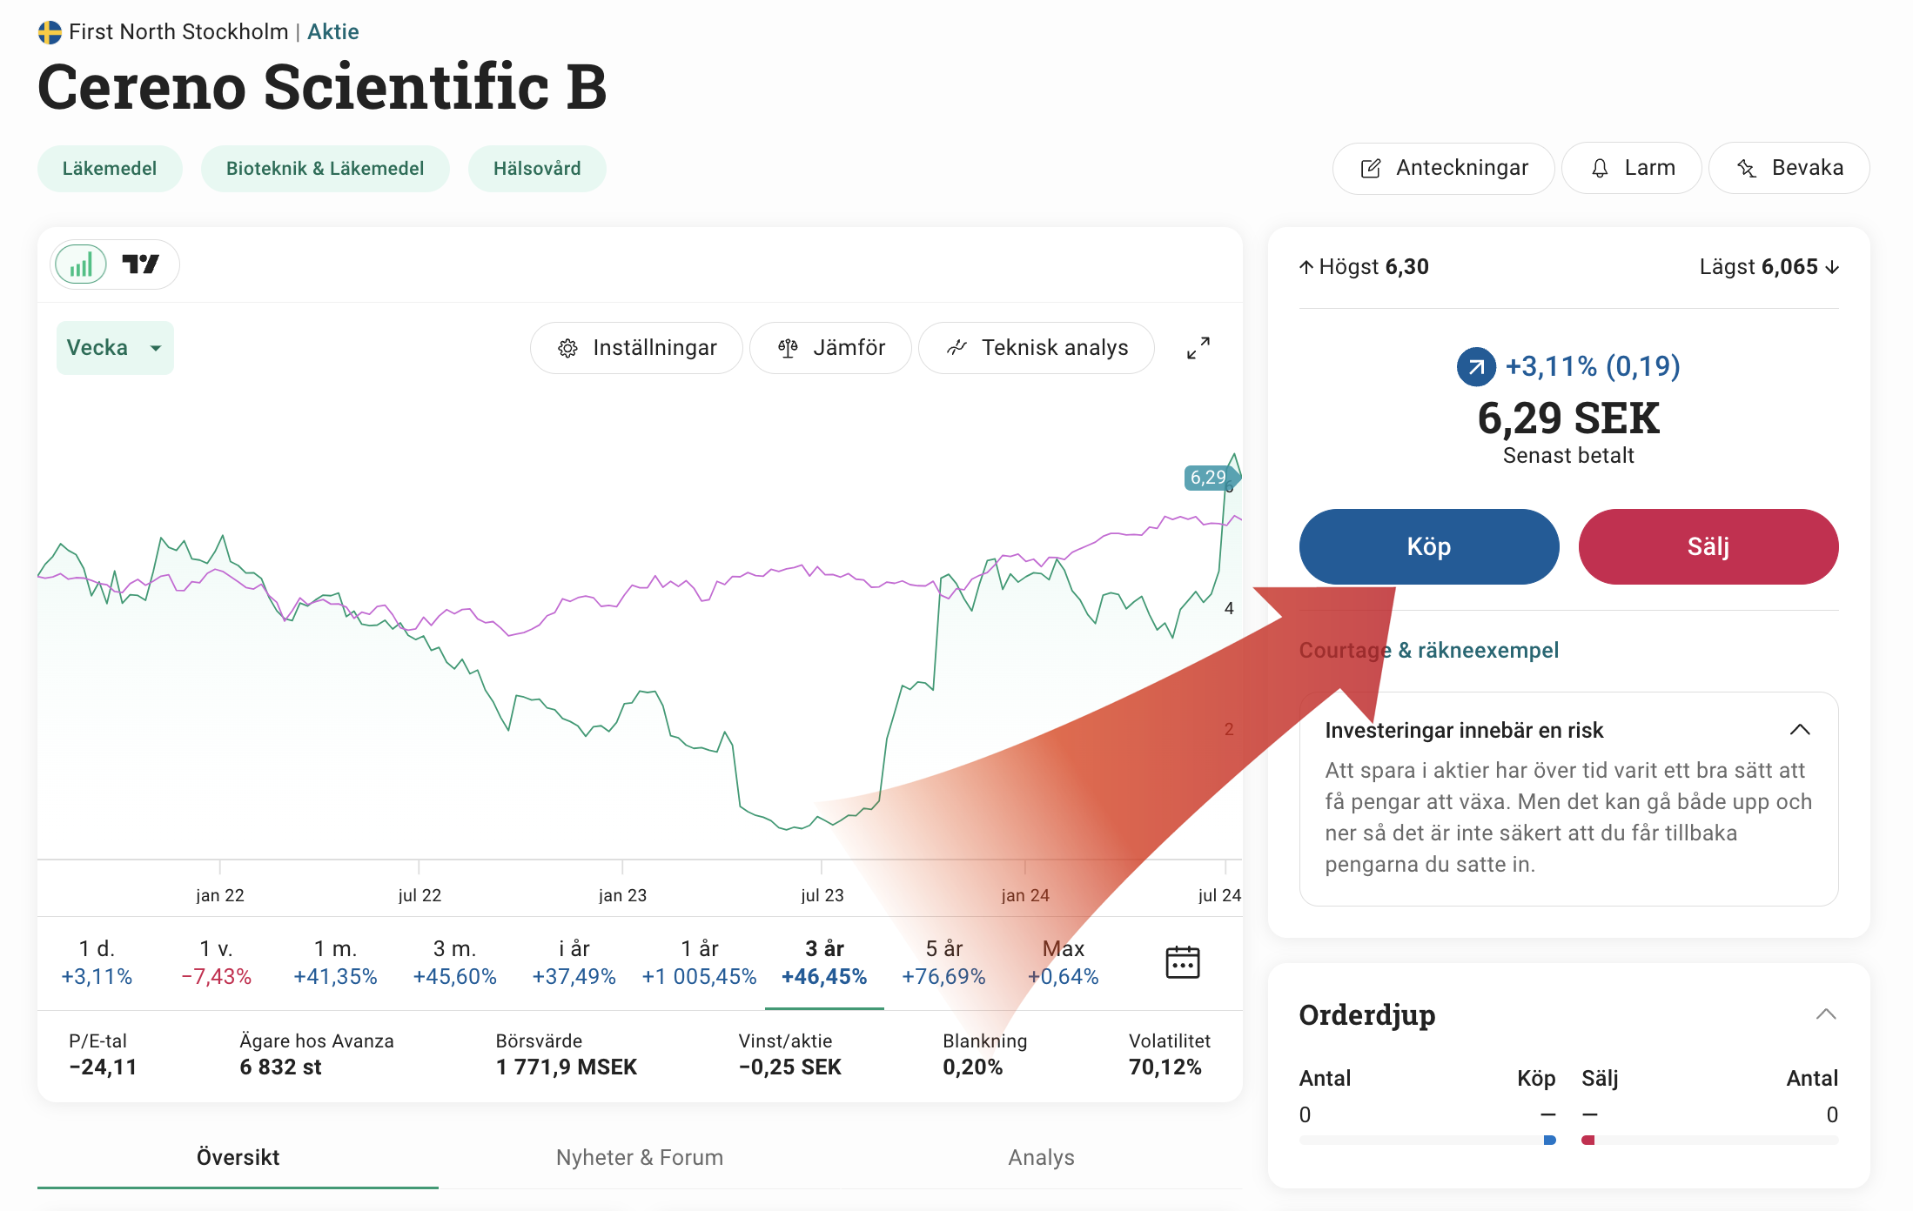The height and width of the screenshot is (1211, 1913).
Task: Pin stock with Bevaka watch icon
Action: (1789, 168)
